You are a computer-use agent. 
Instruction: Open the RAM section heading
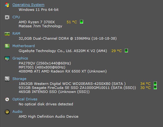click(16, 33)
